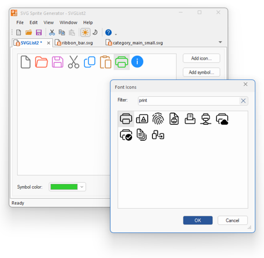The image size is (264, 258).
Task: Toggle the light theme sun icon
Action: [85, 32]
